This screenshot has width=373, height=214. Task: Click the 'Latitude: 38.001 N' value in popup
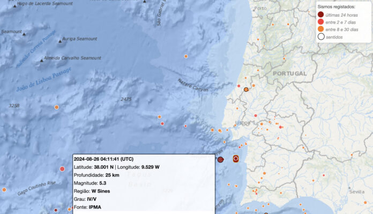[93, 167]
